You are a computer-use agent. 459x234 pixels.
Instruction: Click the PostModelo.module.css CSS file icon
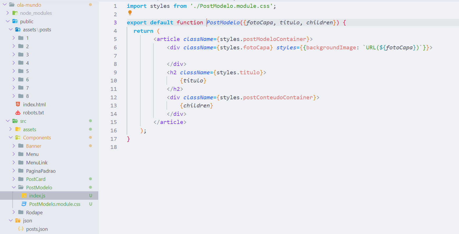point(24,204)
